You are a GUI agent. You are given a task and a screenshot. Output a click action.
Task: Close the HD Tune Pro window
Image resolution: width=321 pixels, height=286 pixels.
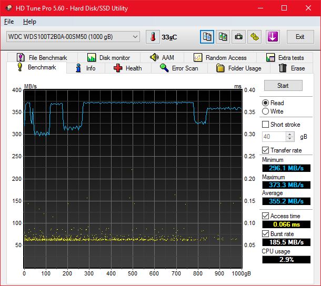point(308,8)
